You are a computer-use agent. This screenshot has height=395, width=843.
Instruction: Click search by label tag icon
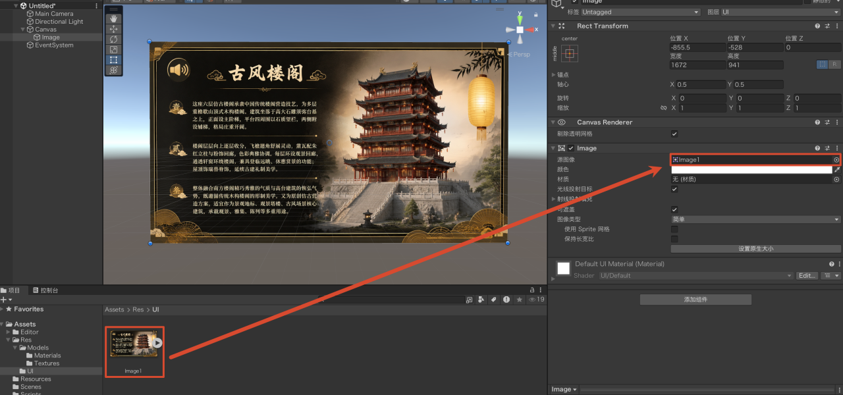[493, 300]
